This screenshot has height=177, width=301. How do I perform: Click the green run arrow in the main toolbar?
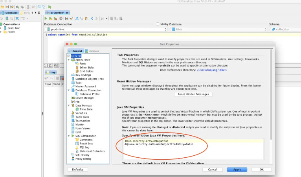coord(50,7)
